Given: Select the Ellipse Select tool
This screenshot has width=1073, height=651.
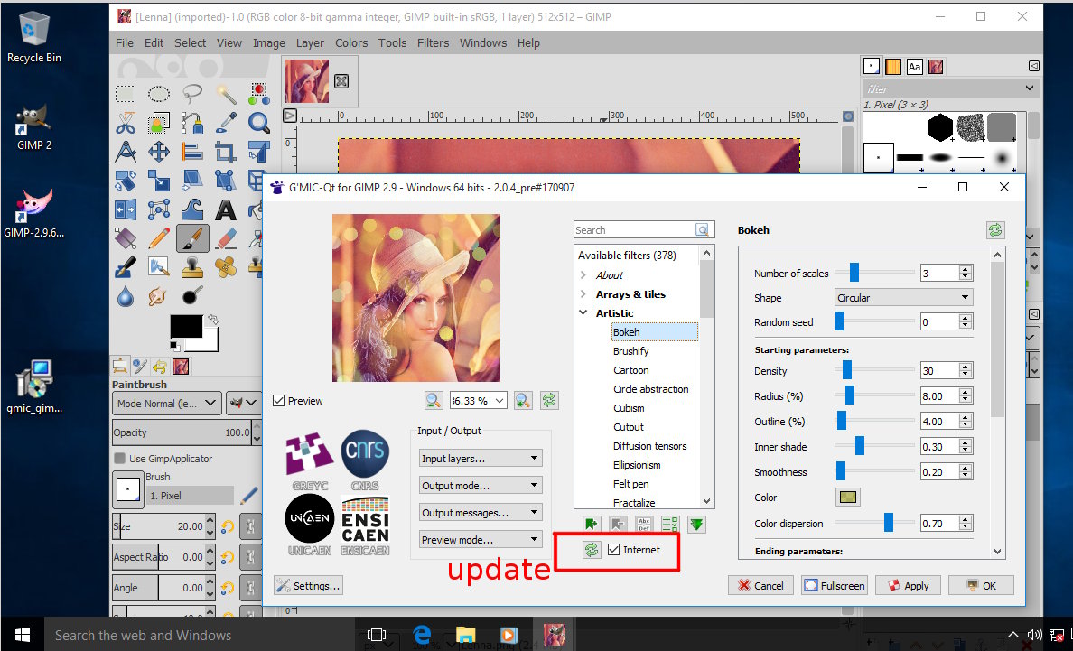Looking at the screenshot, I should (x=159, y=94).
